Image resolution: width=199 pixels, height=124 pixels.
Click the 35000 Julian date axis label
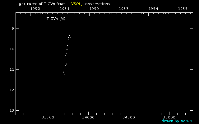click(x=169, y=117)
